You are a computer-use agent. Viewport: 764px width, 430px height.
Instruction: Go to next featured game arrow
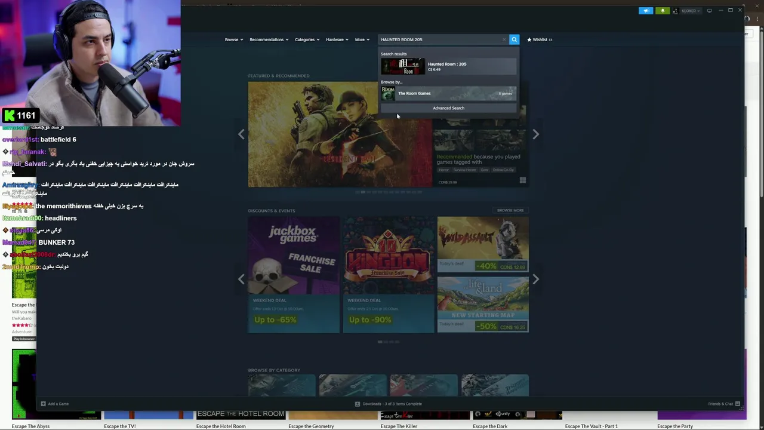click(x=535, y=134)
